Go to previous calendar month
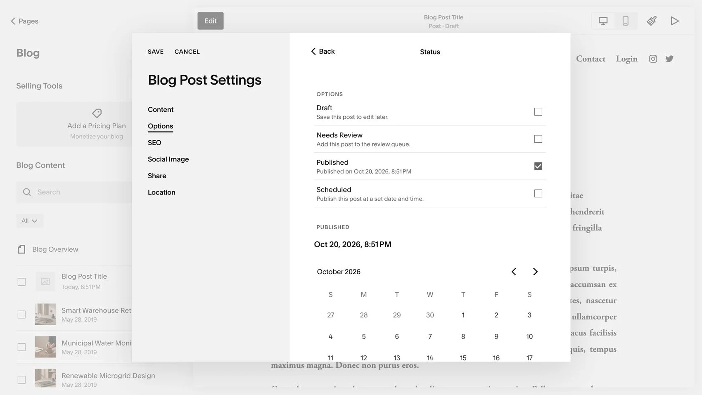702x395 pixels. pos(514,272)
